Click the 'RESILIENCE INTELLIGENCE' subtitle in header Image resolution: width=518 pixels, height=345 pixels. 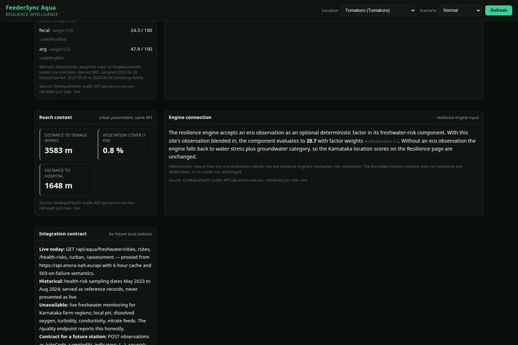31,15
